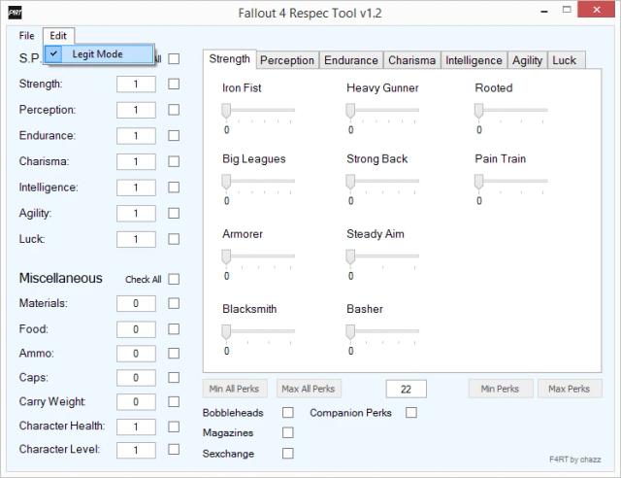Click the Big Leagues perk slider
Viewport: 621px width, 478px height.
258,184
